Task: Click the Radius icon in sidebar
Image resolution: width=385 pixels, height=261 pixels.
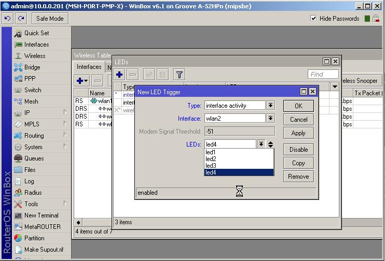Action: click(18, 192)
